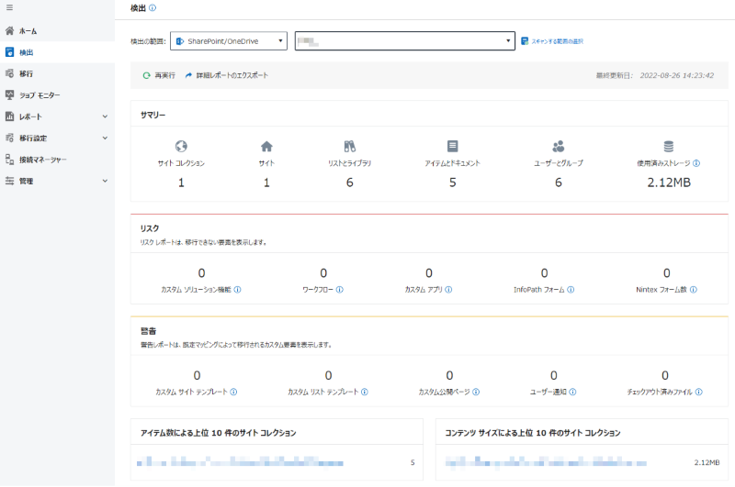Click info icon for チェックアウト済みファイル
Screen dimensions: 735x487
pyautogui.click(x=699, y=392)
